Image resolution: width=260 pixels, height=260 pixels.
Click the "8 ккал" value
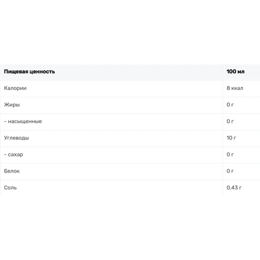point(235,88)
